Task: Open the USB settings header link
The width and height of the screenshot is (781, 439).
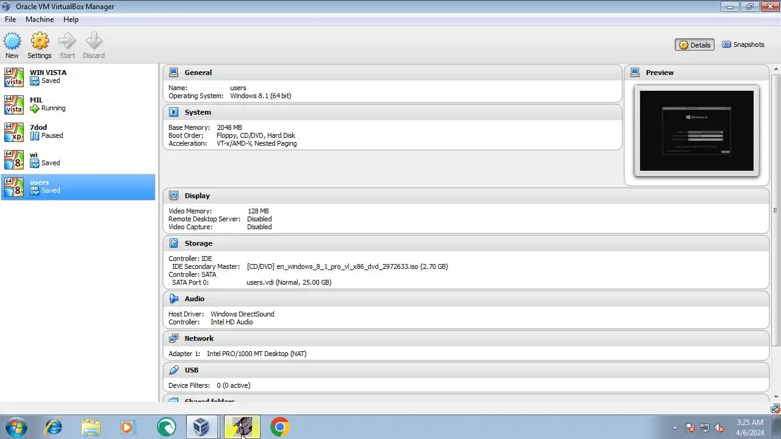Action: pyautogui.click(x=192, y=370)
